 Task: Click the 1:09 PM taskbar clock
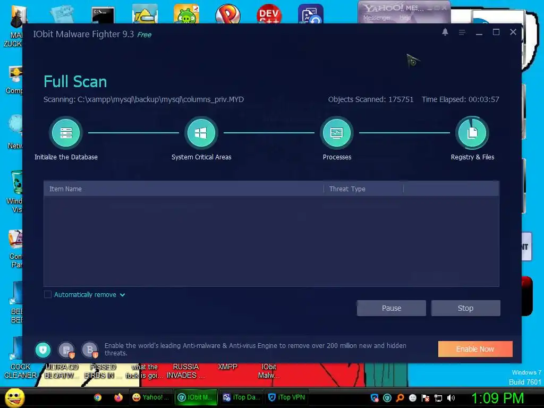497,398
